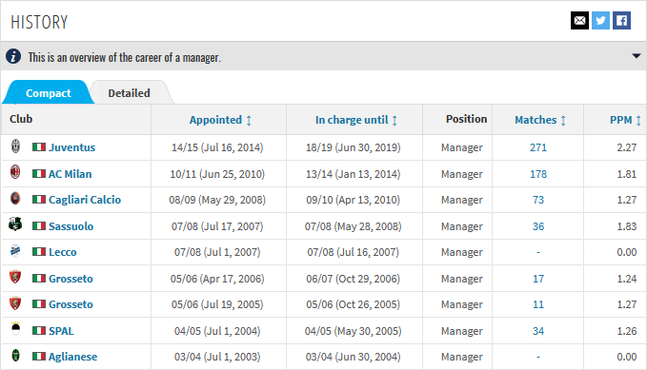Open the Aglianese club crest
The width and height of the screenshot is (647, 370).
[15, 355]
